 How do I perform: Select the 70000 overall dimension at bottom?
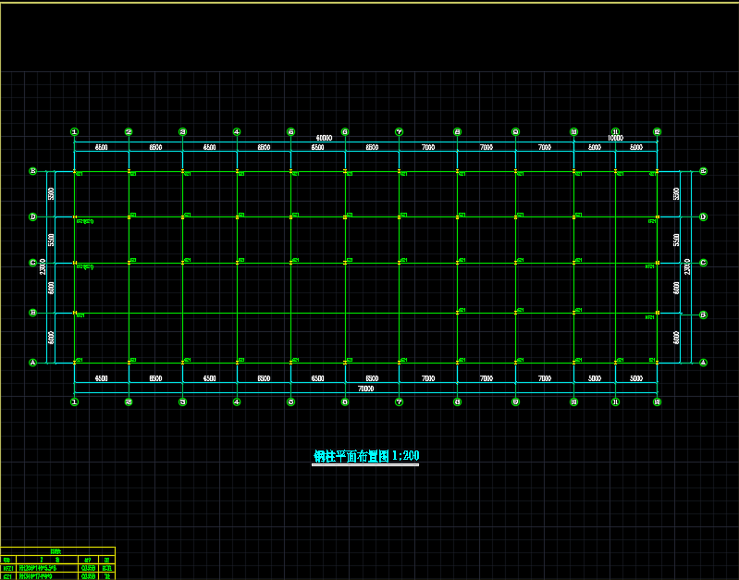[365, 389]
